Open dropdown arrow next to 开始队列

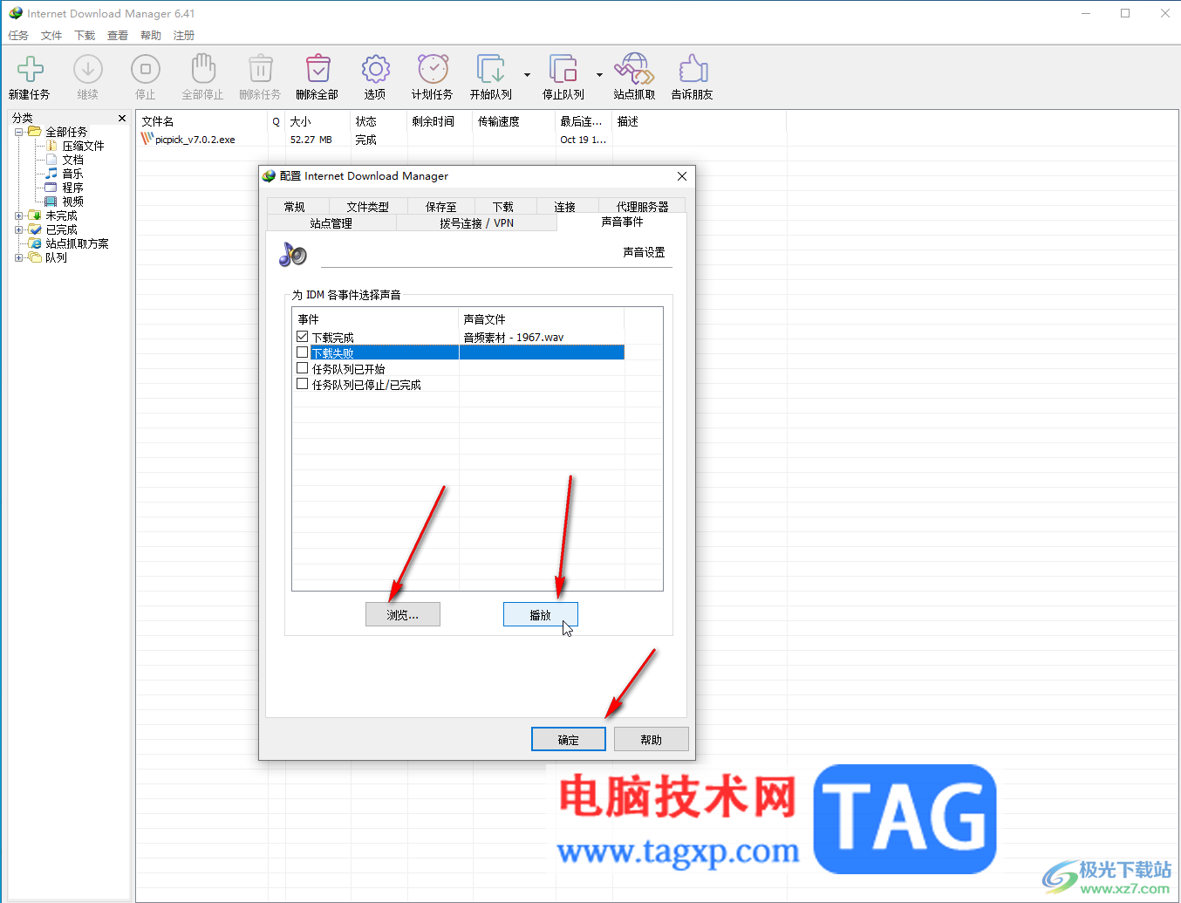(527, 74)
